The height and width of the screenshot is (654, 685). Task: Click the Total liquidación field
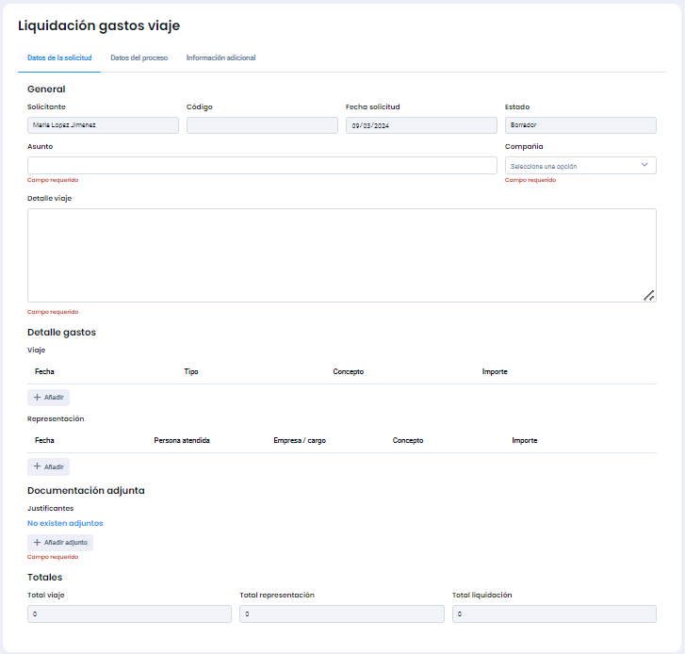(554, 614)
